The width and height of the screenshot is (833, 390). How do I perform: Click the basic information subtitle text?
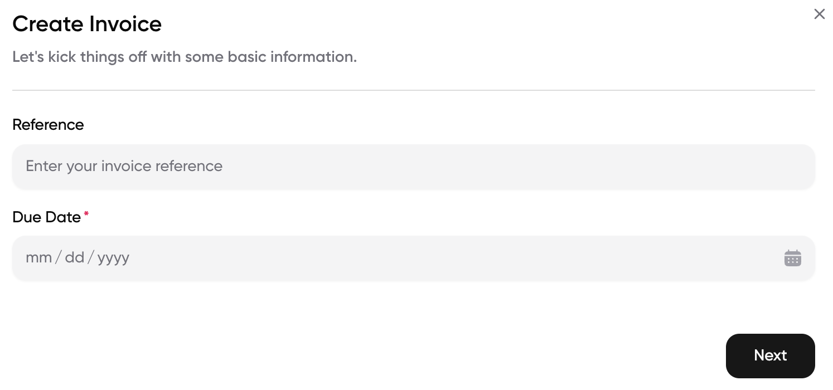[185, 57]
